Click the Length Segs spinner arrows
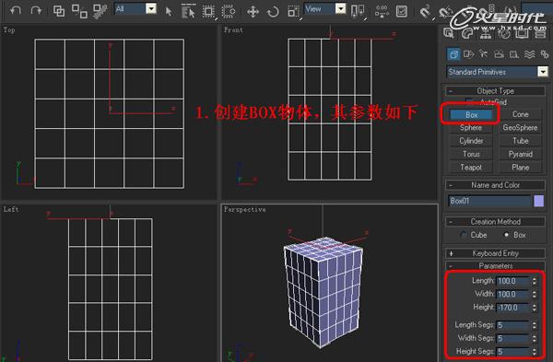The height and width of the screenshot is (362, 553). [535, 325]
